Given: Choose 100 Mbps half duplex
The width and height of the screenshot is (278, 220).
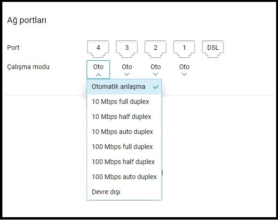Looking at the screenshot, I should click(124, 162).
